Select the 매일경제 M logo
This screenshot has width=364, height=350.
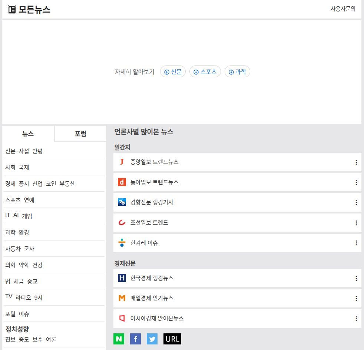coord(121,298)
